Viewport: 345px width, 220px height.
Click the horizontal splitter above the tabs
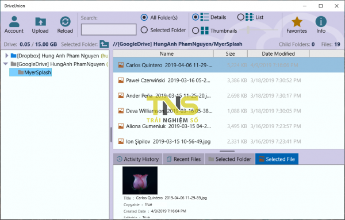(x=227, y=151)
